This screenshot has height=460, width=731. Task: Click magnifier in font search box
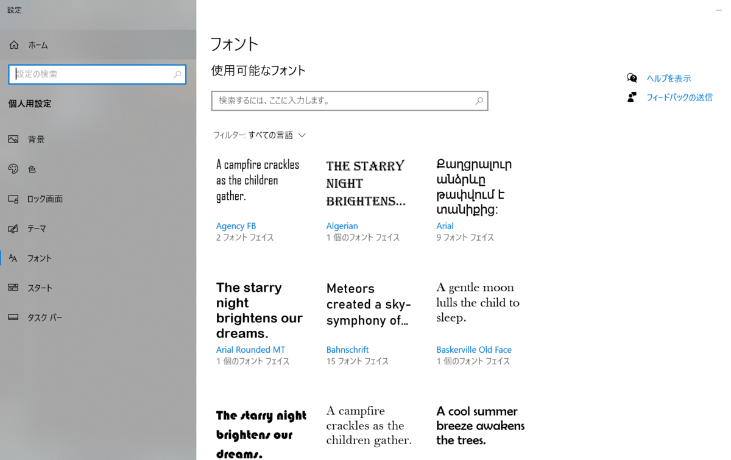479,101
